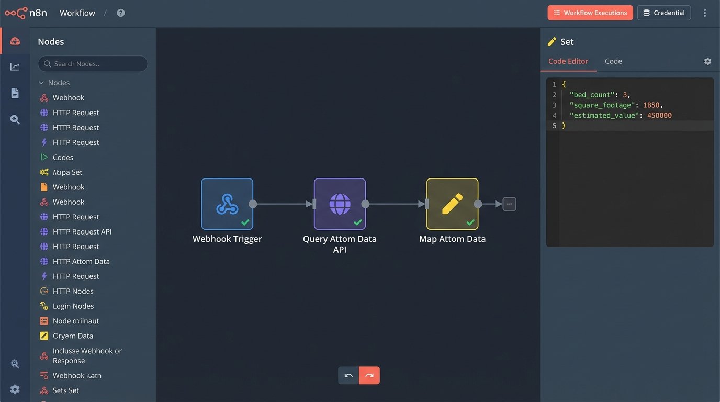The height and width of the screenshot is (402, 720).
Task: Open the three-dot menu top right
Action: point(705,12)
